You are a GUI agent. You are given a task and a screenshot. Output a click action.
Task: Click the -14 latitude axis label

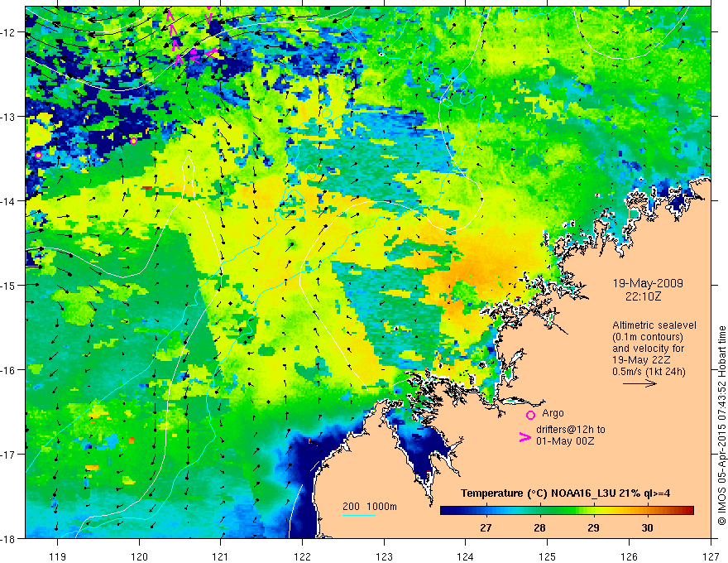pyautogui.click(x=8, y=201)
